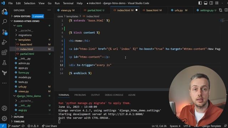The width and height of the screenshot is (228, 128).
Task: Open the Accounts icon
Action: pos(4,108)
